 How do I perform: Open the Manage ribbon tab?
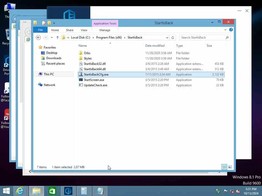(105, 30)
